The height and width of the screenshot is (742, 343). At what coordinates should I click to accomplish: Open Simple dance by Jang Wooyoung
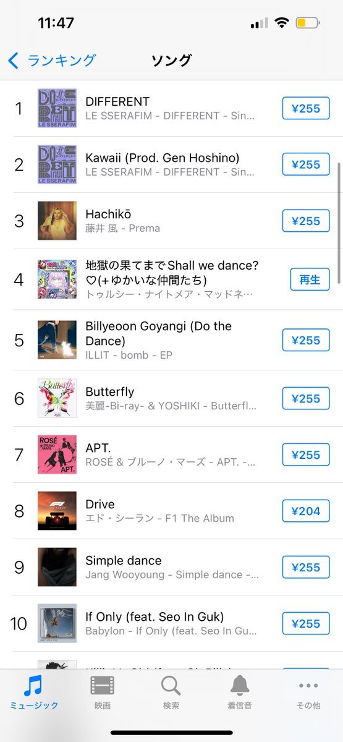point(171,567)
